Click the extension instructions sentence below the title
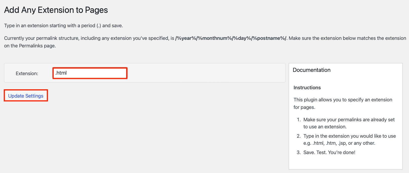This screenshot has height=173, width=409. (x=63, y=25)
